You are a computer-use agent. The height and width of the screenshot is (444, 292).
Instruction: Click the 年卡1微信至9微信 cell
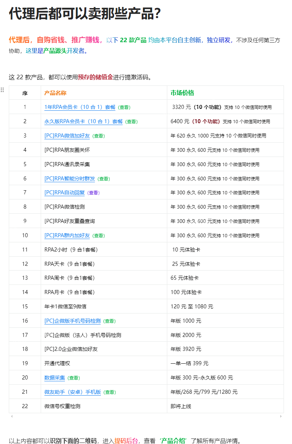(104, 307)
